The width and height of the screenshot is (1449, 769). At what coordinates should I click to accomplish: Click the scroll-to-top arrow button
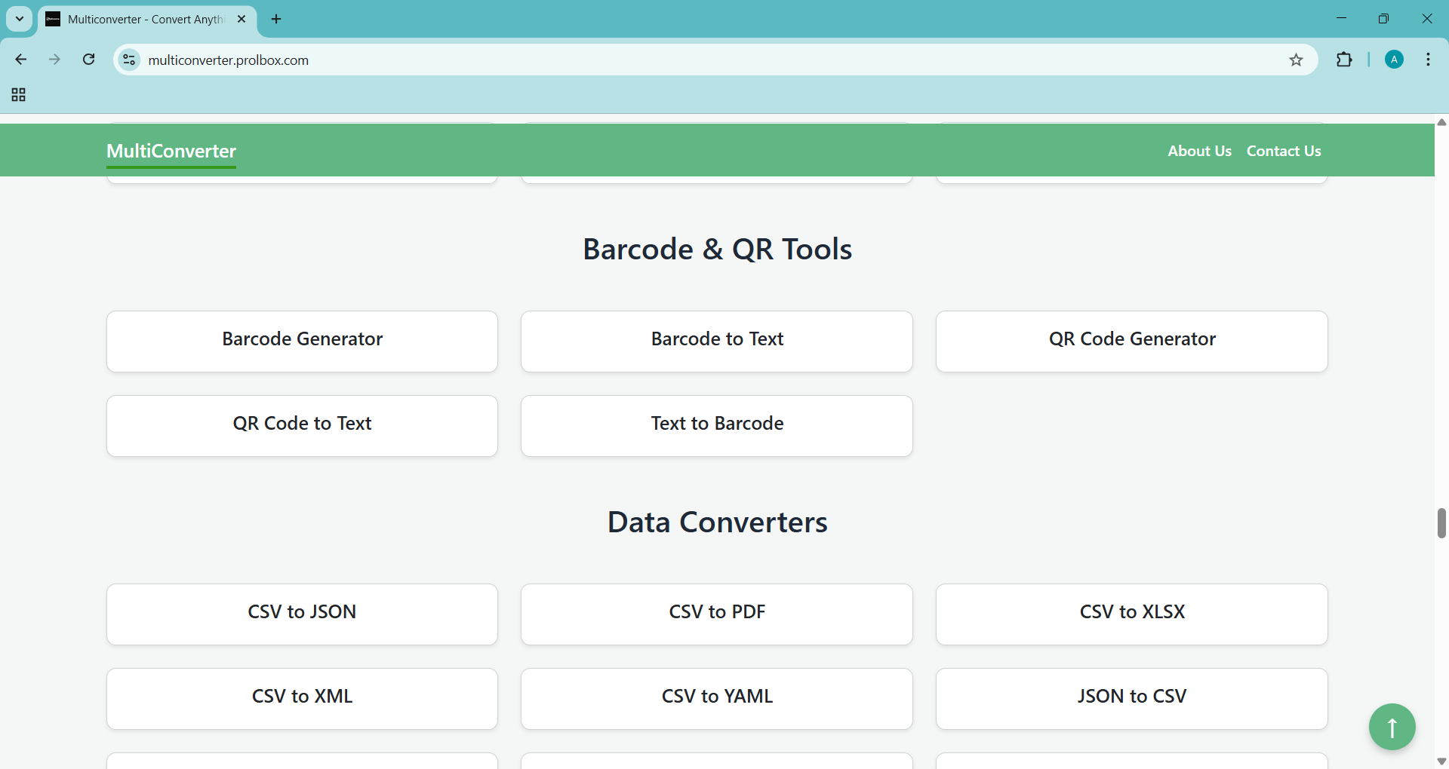1392,727
